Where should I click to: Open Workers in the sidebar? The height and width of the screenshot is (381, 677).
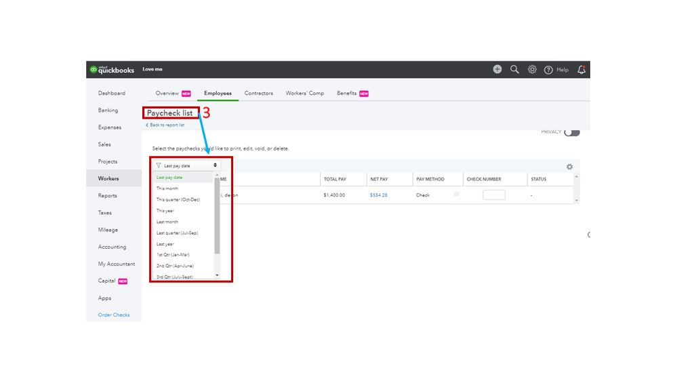point(108,178)
